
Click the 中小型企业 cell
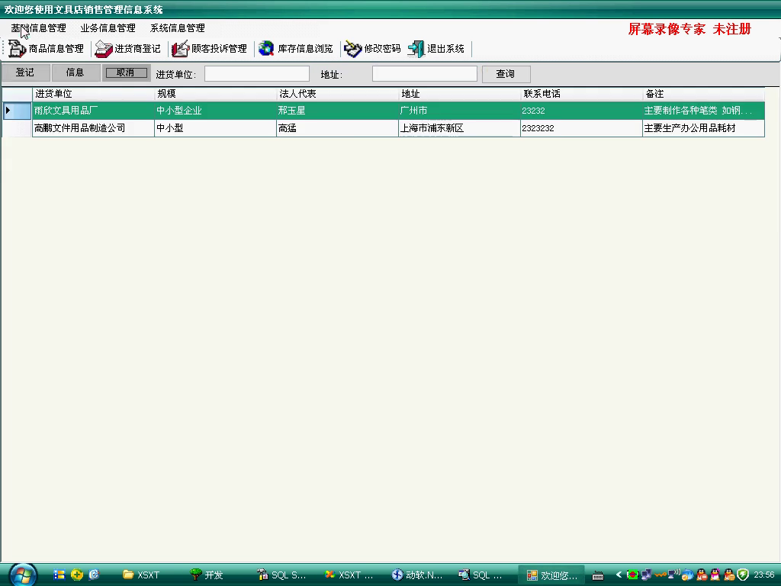[x=215, y=111]
